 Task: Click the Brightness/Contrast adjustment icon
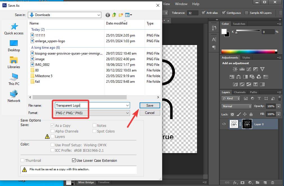pos(235,69)
